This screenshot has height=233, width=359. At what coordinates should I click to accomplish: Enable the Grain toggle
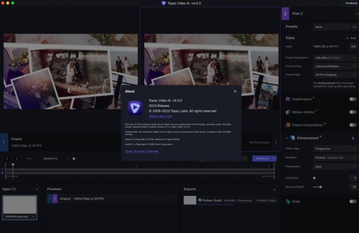353,201
